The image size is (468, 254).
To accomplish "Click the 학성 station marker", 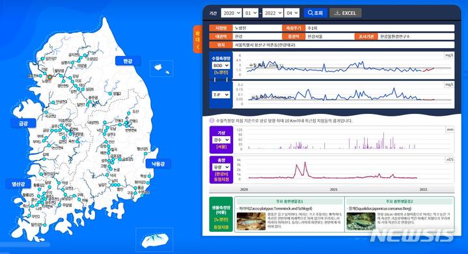I will click(148, 176).
